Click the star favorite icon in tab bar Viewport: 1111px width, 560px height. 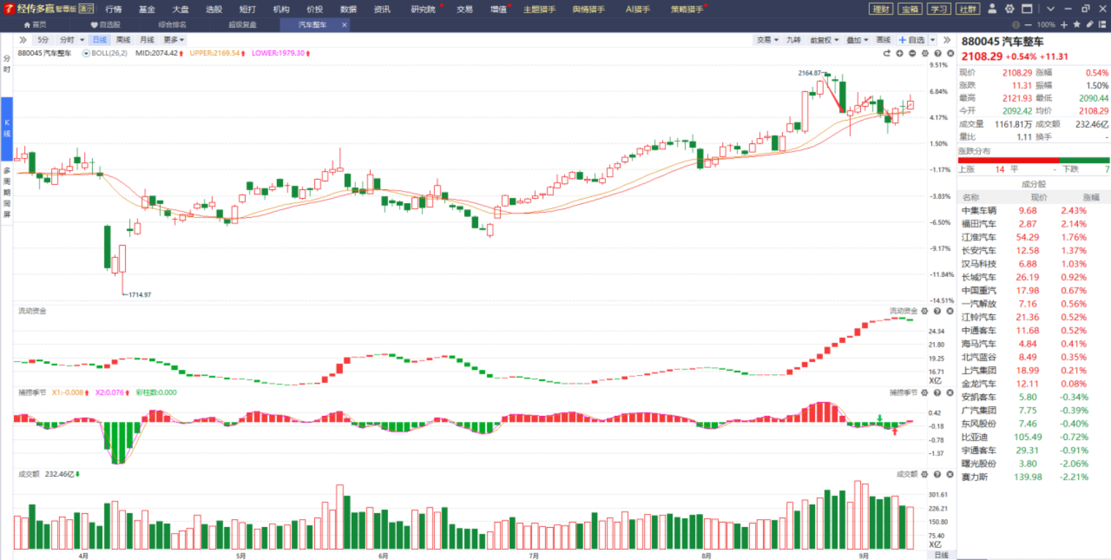(1077, 24)
